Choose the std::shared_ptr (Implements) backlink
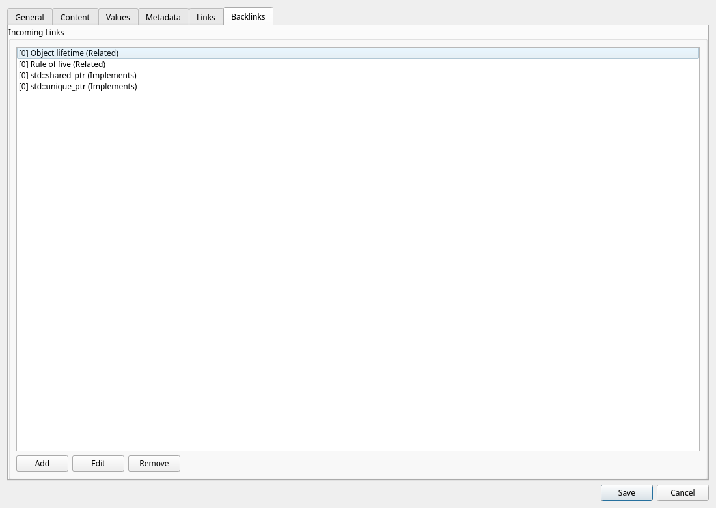This screenshot has width=716, height=508. pos(358,76)
